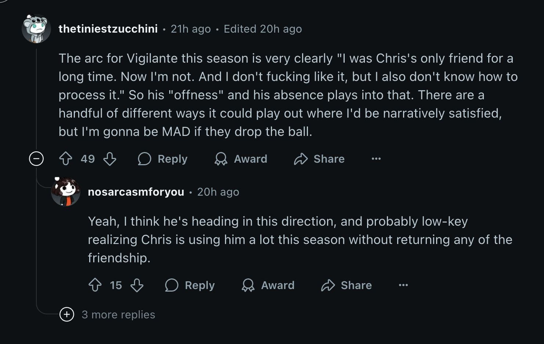Open nosarcasmforyou's user profile link
The height and width of the screenshot is (344, 544).
tap(136, 192)
